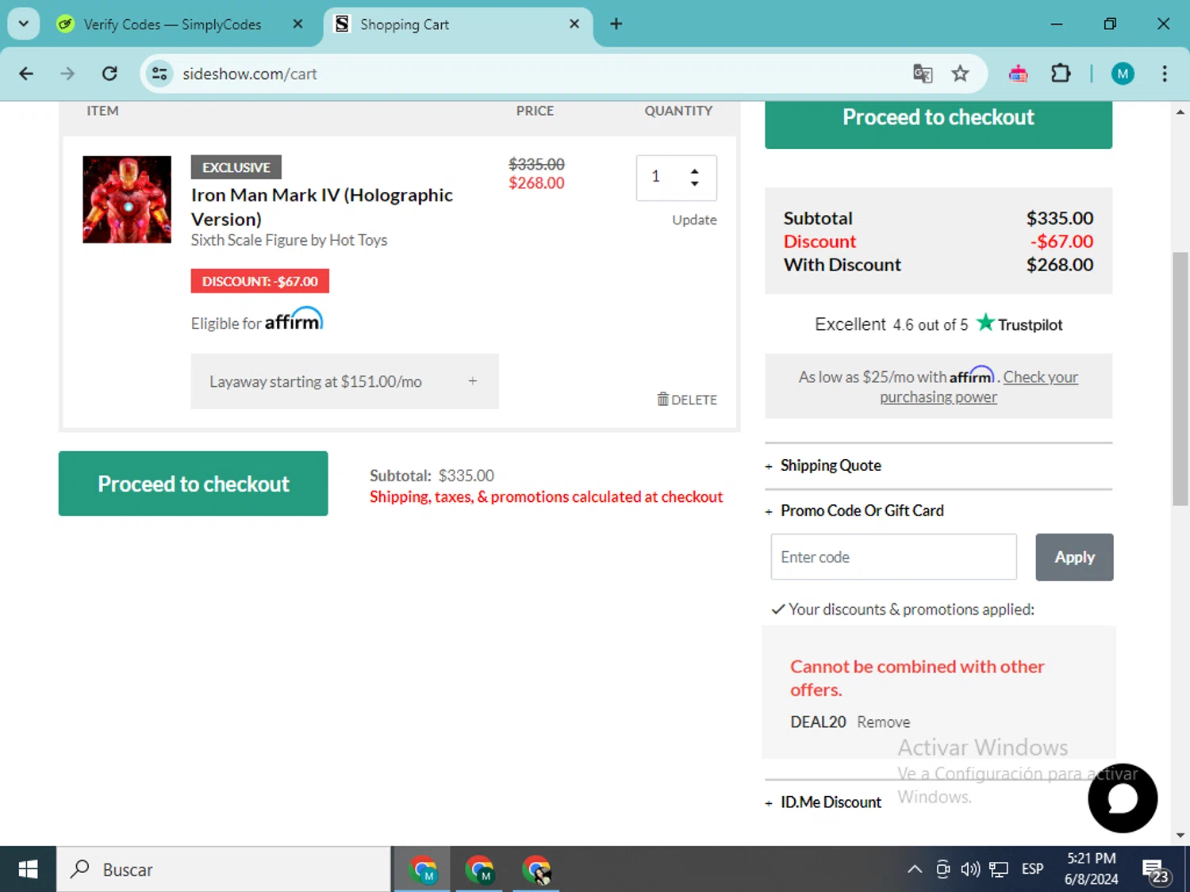
Task: Open a new browser tab
Action: click(x=616, y=24)
